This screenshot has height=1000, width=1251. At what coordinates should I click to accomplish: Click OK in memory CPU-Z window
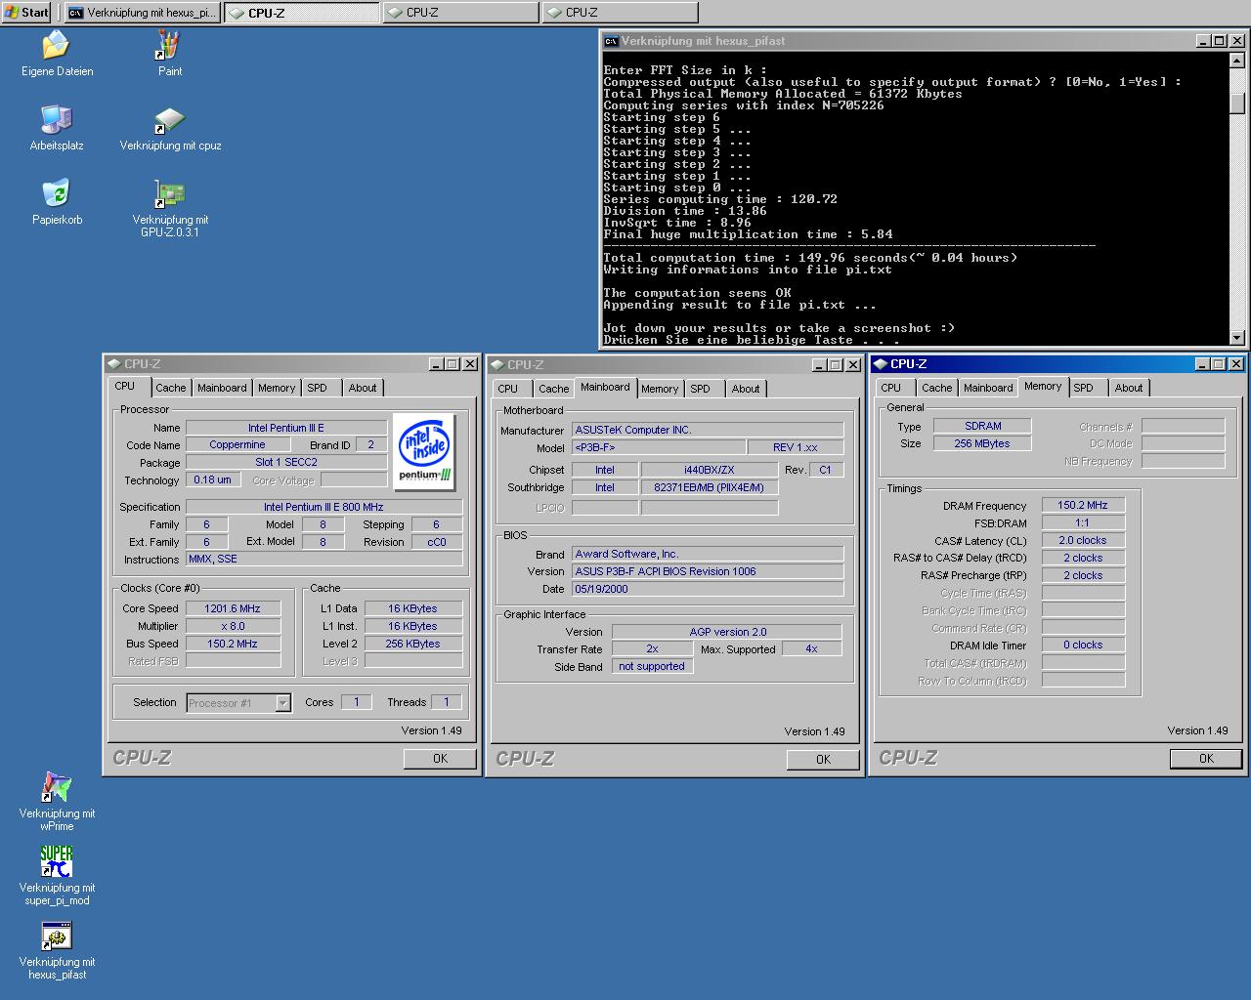[1206, 758]
